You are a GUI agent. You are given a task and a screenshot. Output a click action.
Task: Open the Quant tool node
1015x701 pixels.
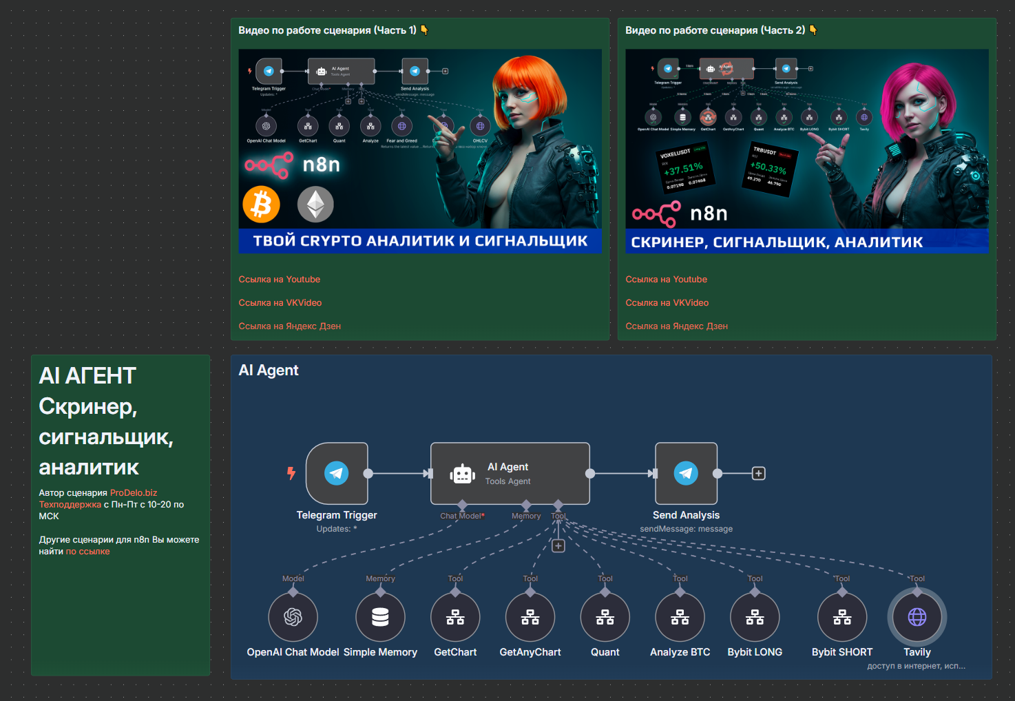pyautogui.click(x=605, y=617)
